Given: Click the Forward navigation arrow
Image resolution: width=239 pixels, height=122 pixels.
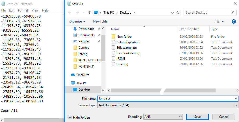Looking at the screenshot, I should (x=77, y=13).
